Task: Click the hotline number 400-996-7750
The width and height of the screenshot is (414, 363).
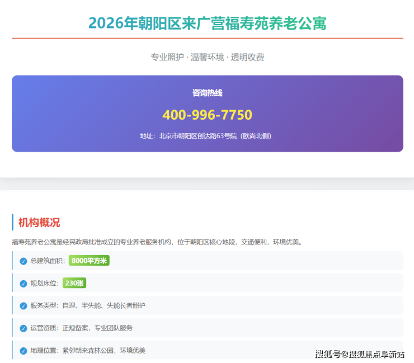Action: point(207,115)
